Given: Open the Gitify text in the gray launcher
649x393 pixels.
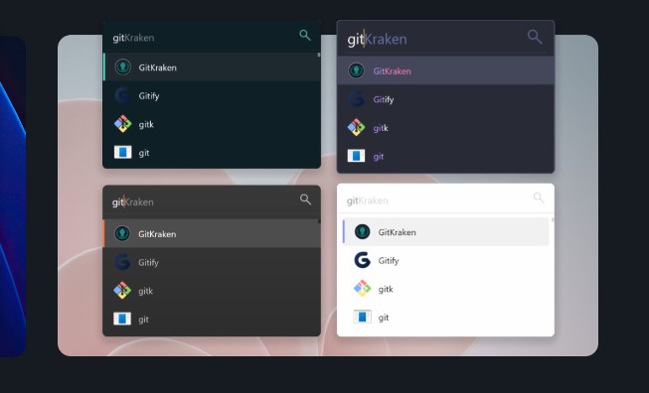Looking at the screenshot, I should coord(149,263).
